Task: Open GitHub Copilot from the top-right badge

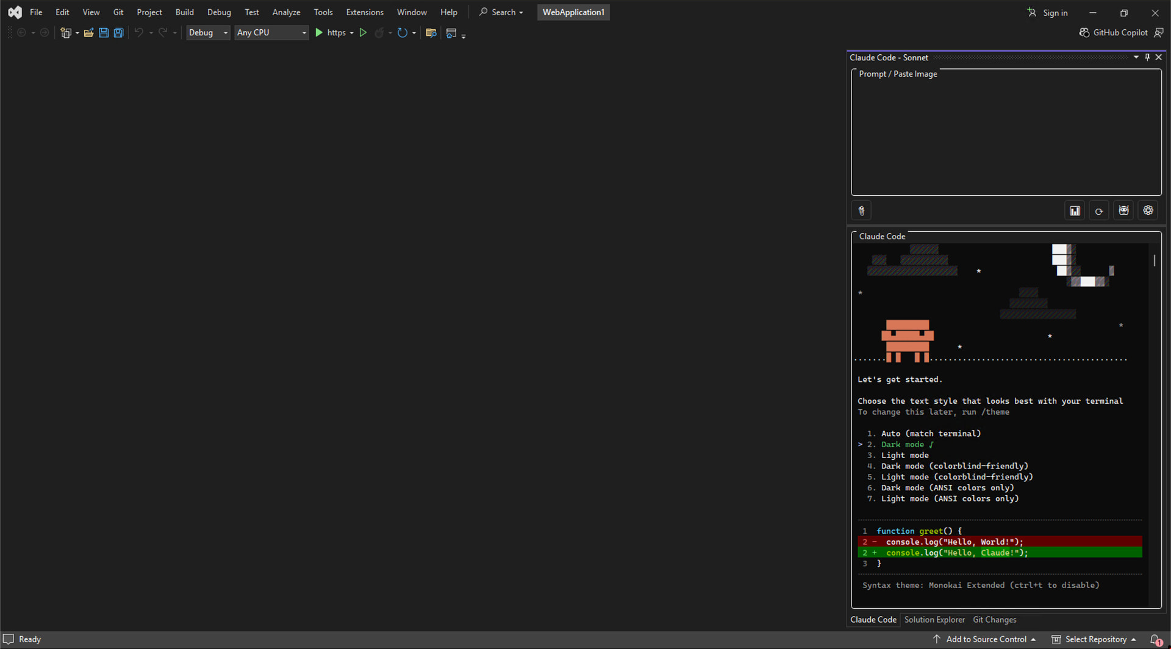Action: (x=1113, y=33)
